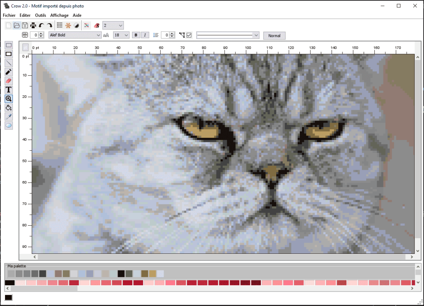Select the paint bucket fill tool

click(9, 108)
